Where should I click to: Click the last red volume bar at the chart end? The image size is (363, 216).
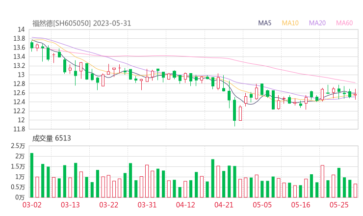355,190
